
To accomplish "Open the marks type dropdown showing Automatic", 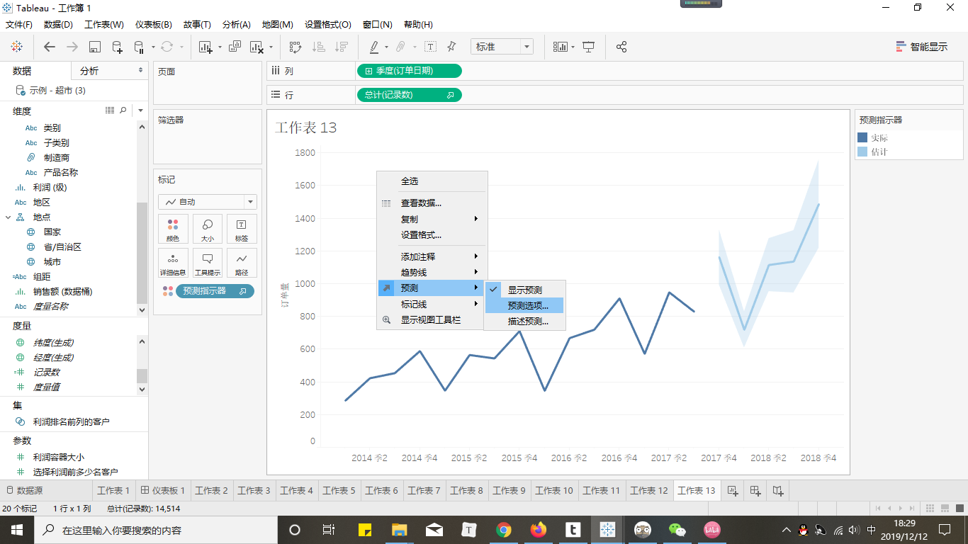I will point(208,202).
